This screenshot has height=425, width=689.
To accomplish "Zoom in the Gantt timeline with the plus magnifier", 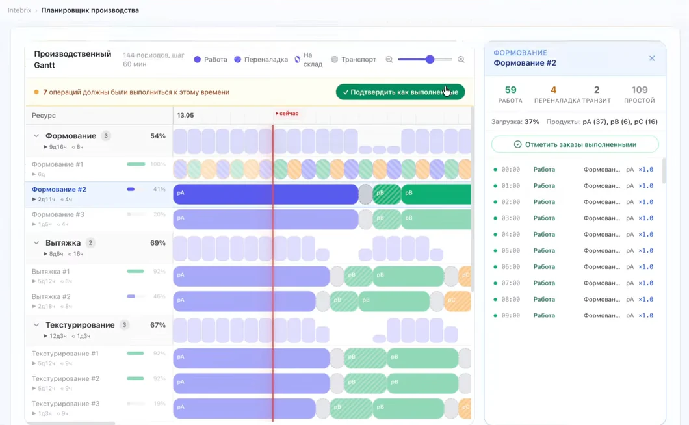I will click(461, 59).
